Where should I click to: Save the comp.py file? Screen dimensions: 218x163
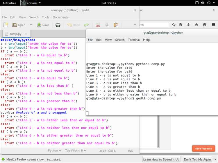pos(43,25)
